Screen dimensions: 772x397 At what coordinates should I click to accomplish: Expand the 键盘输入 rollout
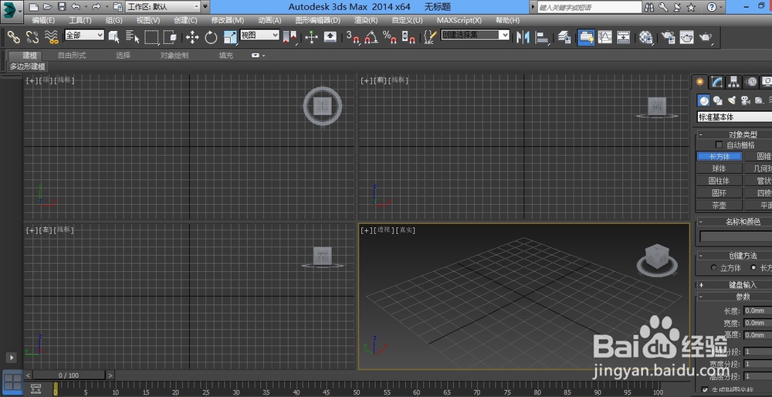pos(735,285)
